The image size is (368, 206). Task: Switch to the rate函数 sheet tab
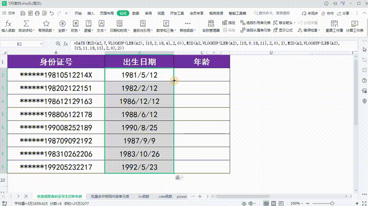165,196
